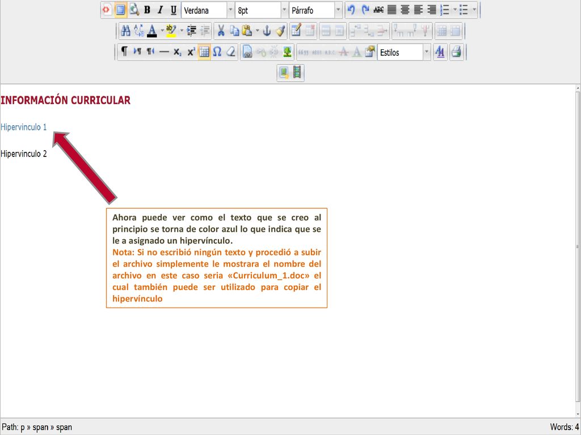Toggle visual aid guidelines grid

tap(204, 52)
